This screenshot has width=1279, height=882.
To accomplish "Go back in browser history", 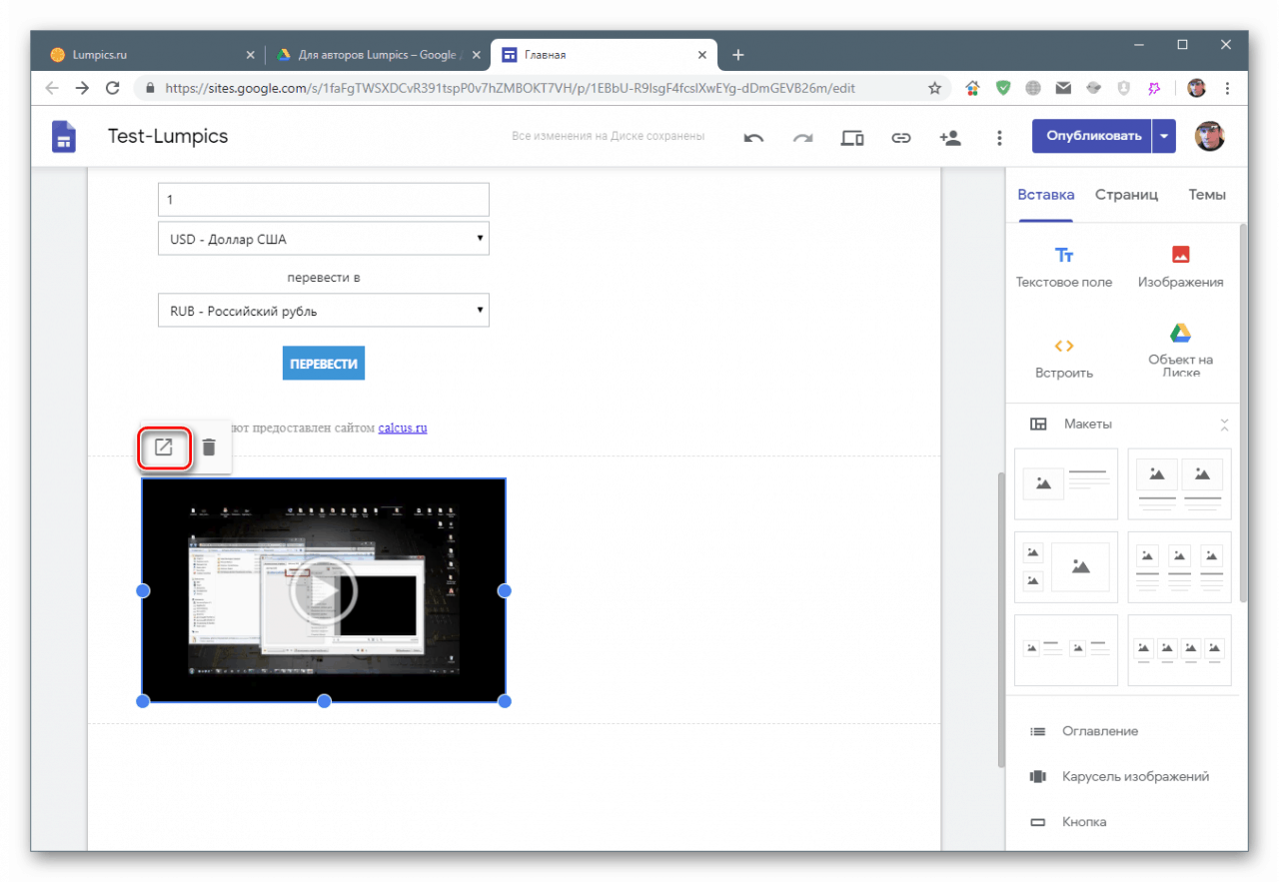I will click(52, 88).
